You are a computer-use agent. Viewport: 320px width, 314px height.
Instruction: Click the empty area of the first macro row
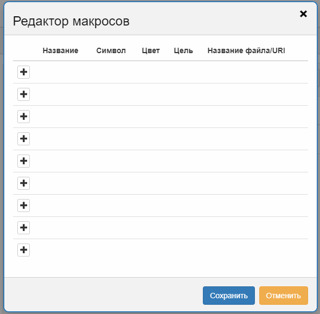169,72
